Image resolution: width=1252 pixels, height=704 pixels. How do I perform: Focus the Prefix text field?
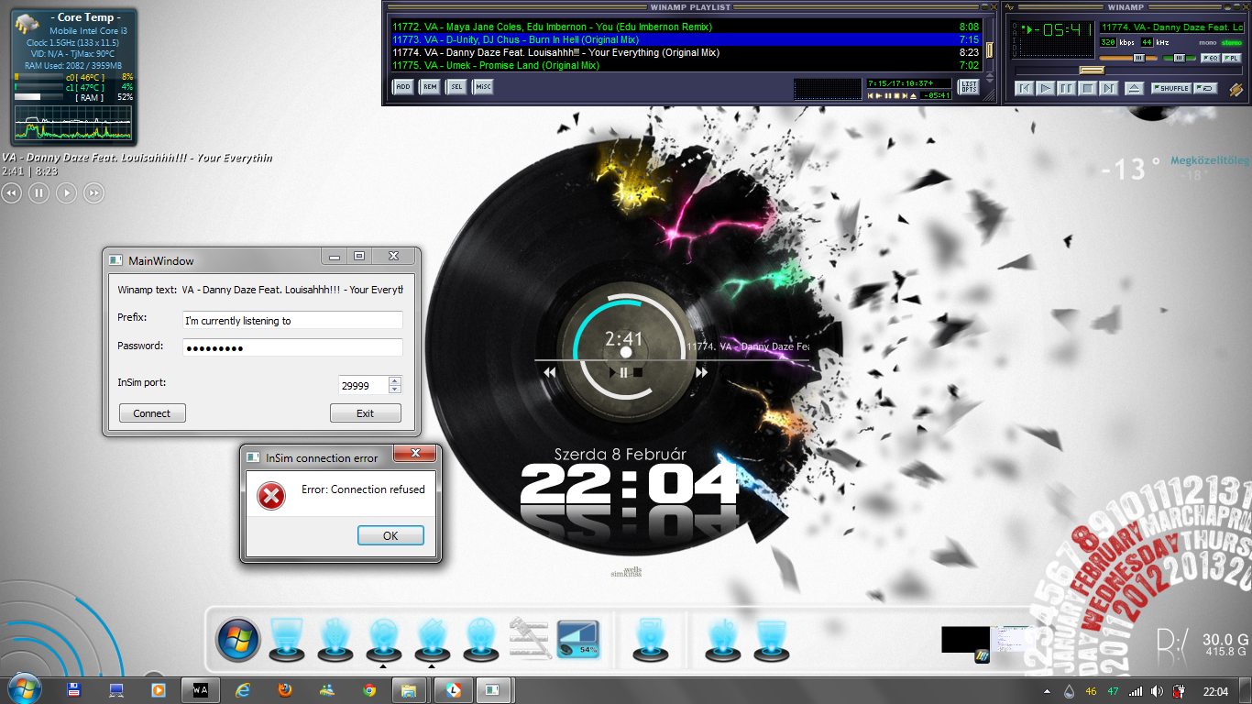(292, 321)
